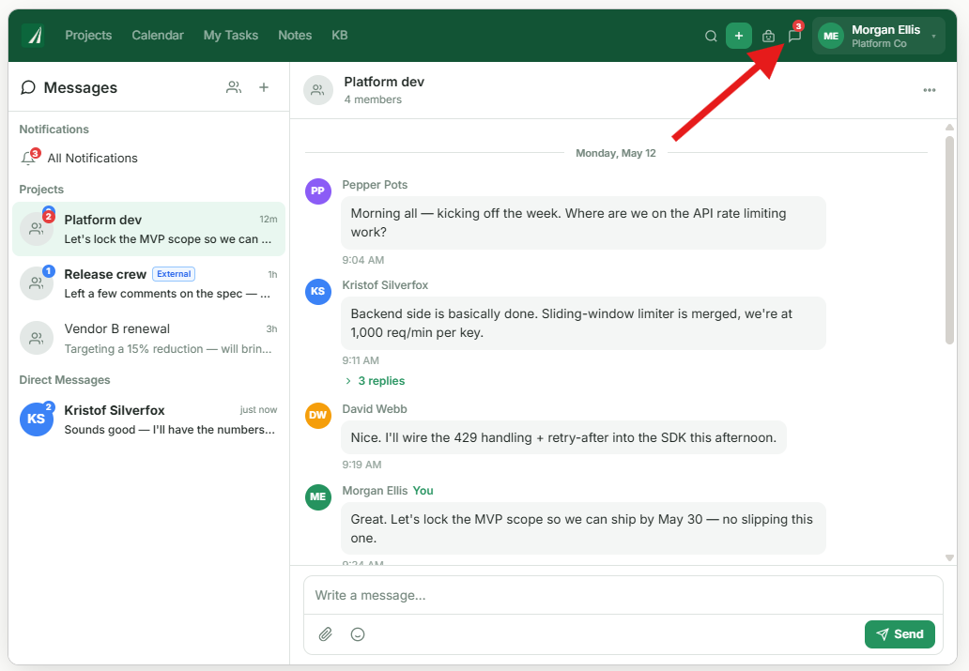Open the chat bubble icon with red badge
Viewport: 969px width, 671px height.
[794, 36]
